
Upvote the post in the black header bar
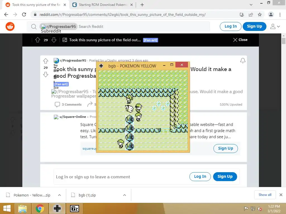point(38,40)
